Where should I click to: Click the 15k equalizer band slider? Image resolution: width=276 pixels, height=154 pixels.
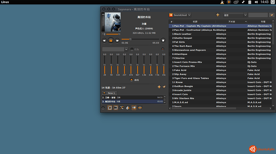(164, 65)
